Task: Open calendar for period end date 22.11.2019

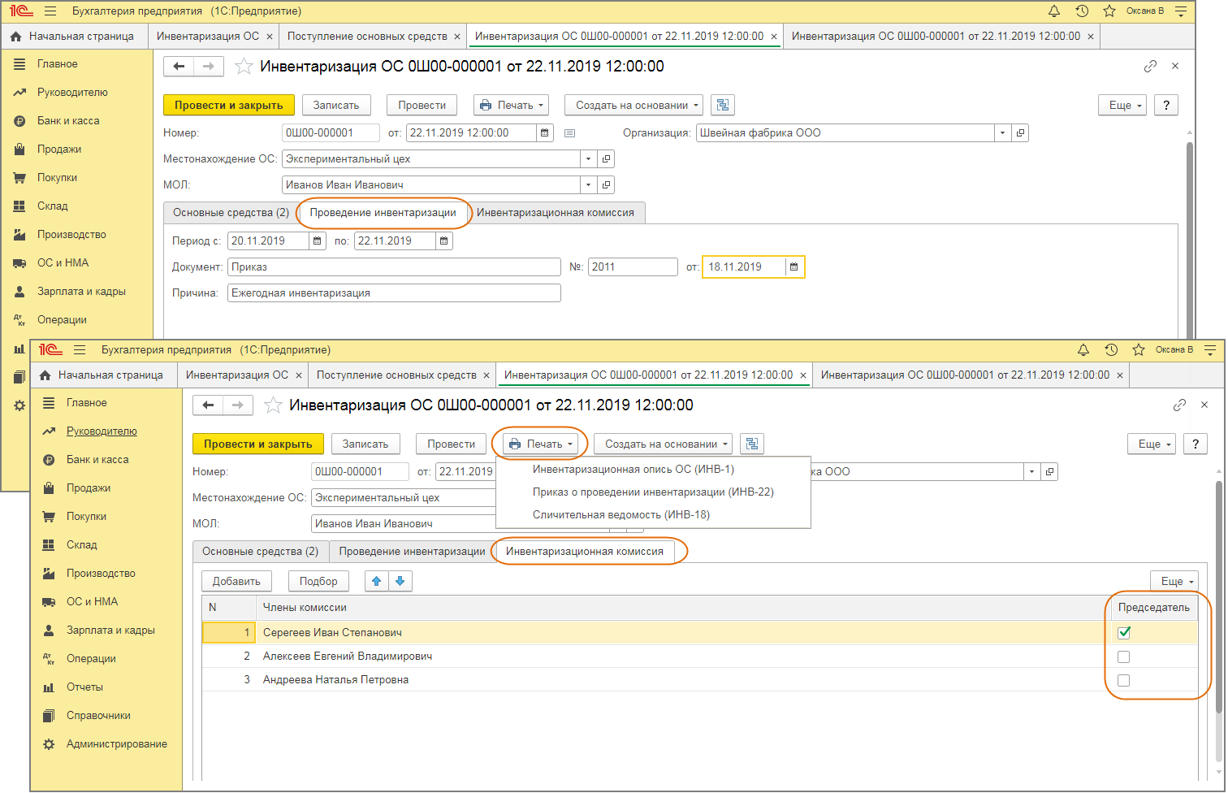Action: 443,240
